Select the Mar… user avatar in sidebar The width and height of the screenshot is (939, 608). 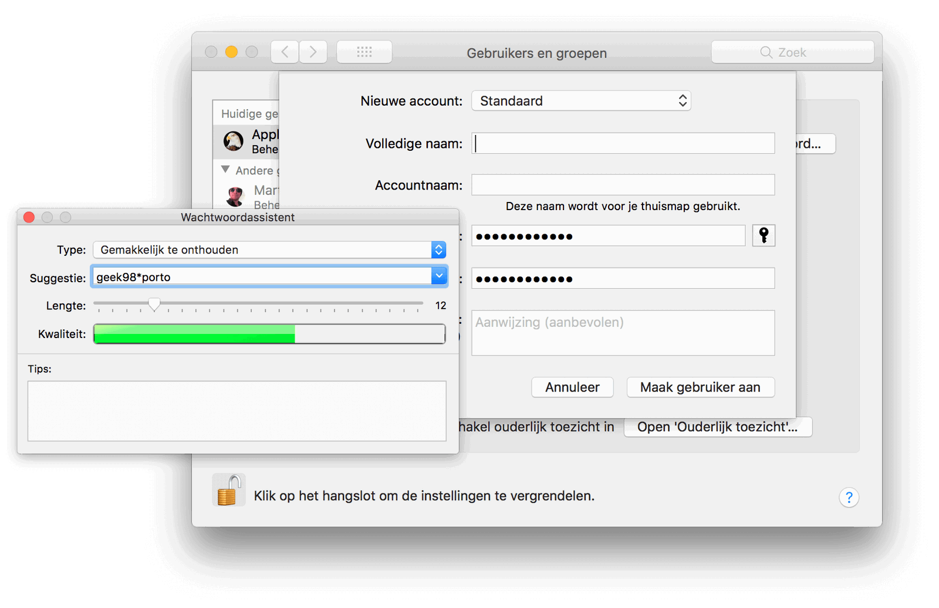(235, 197)
